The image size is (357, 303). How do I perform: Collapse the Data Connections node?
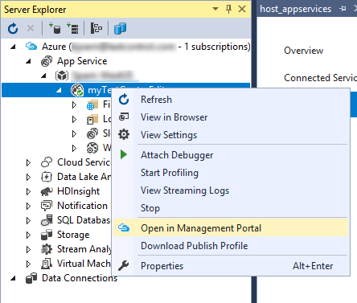pyautogui.click(x=13, y=278)
